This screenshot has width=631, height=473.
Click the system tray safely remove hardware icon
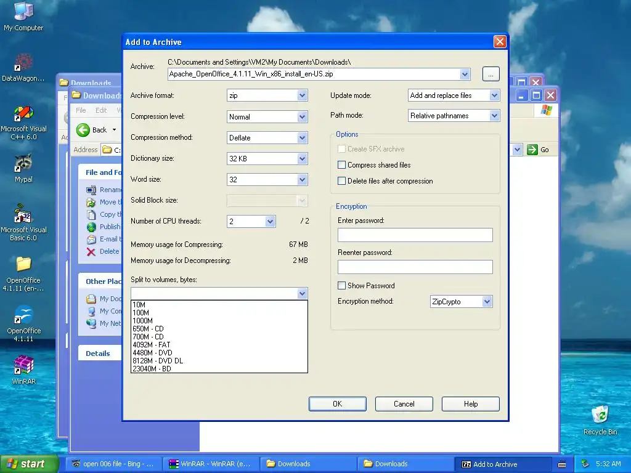[585, 464]
